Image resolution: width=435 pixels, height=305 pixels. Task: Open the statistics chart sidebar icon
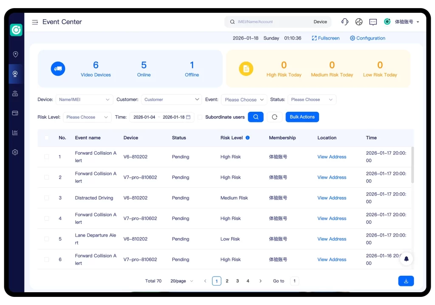click(15, 132)
